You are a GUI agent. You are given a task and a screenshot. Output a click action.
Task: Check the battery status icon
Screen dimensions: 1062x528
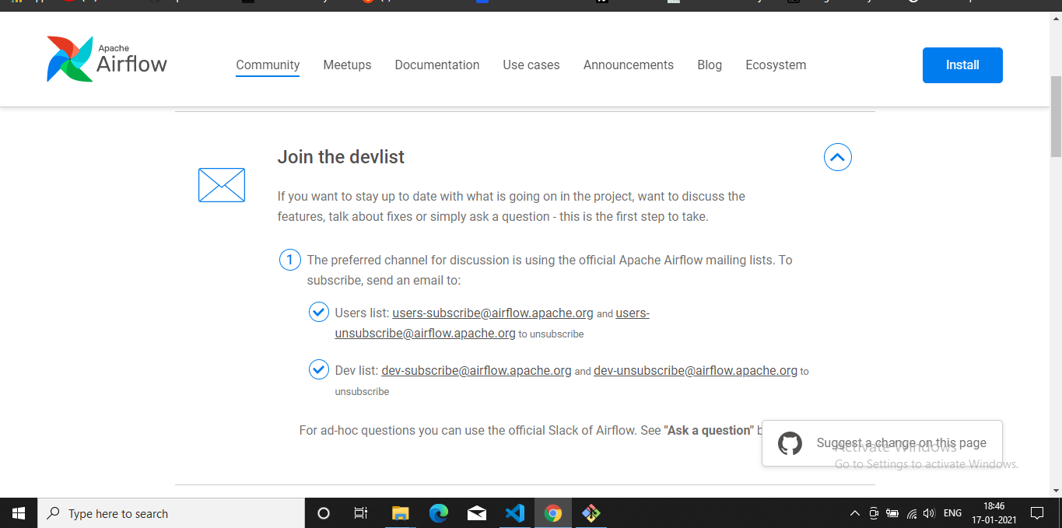tap(892, 513)
